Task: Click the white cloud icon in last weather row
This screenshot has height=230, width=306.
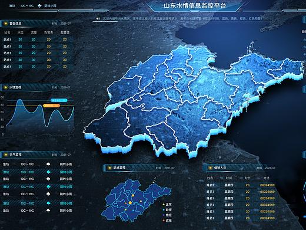Action: [x=48, y=211]
